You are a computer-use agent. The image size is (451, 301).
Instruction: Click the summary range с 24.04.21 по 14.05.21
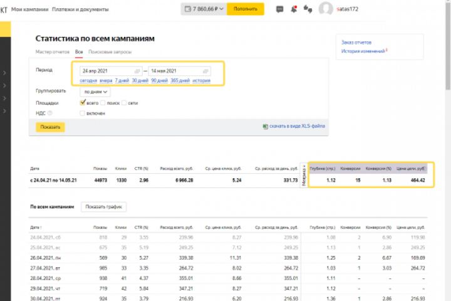click(x=53, y=181)
